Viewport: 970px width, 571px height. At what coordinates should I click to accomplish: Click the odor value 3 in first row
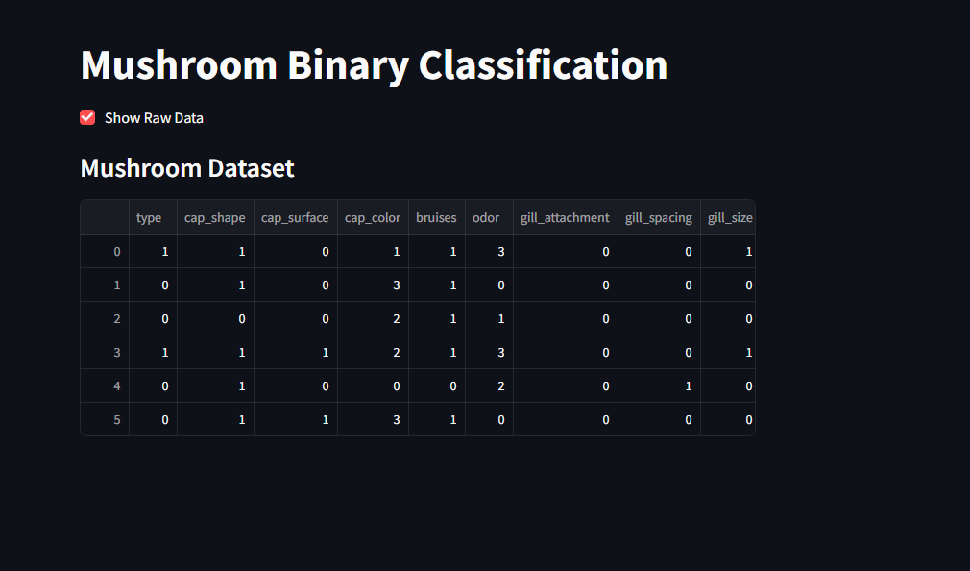[499, 251]
